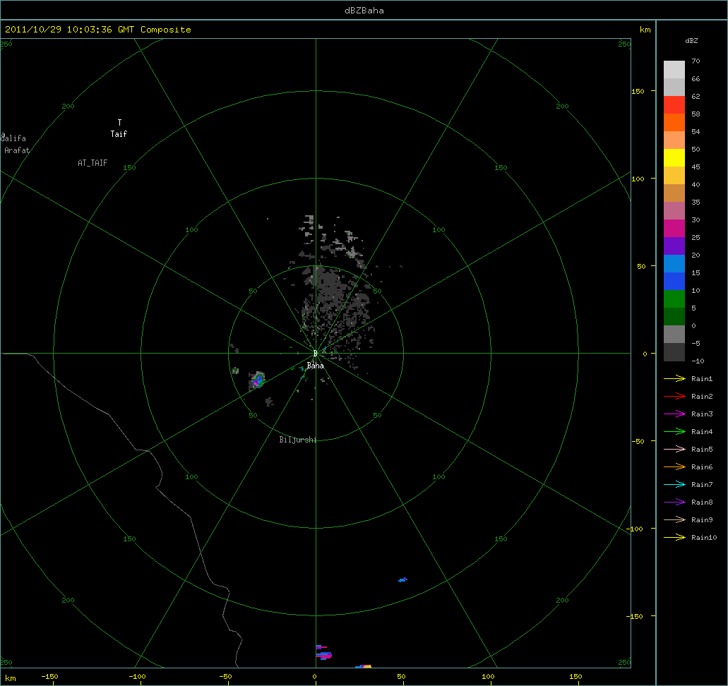
Task: Click the colored storm cell southwest of Baha
Action: pyautogui.click(x=257, y=380)
